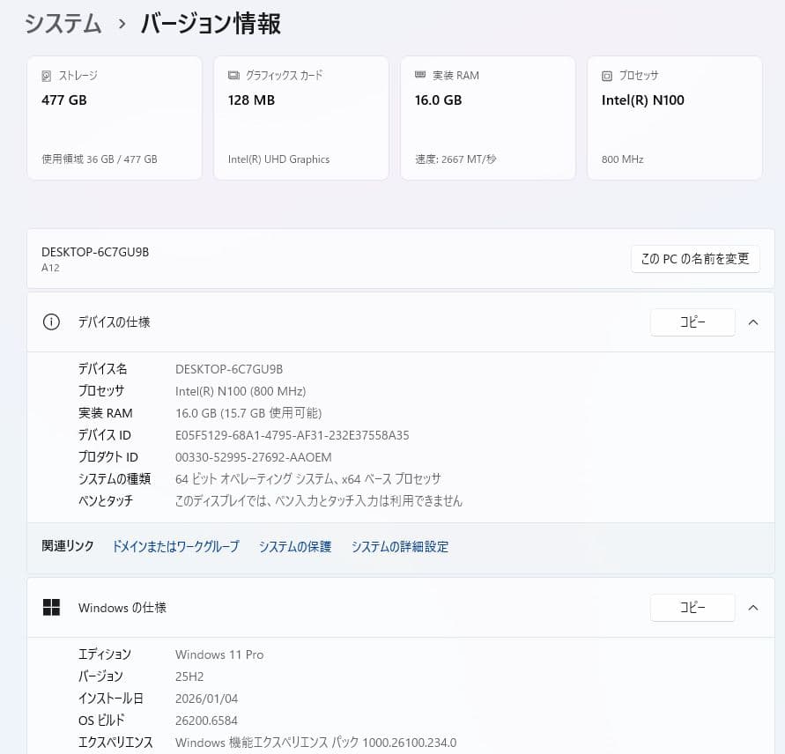Viewport: 785px width, 754px height.
Task: Open the システム breadcrumb
Action: [x=63, y=24]
